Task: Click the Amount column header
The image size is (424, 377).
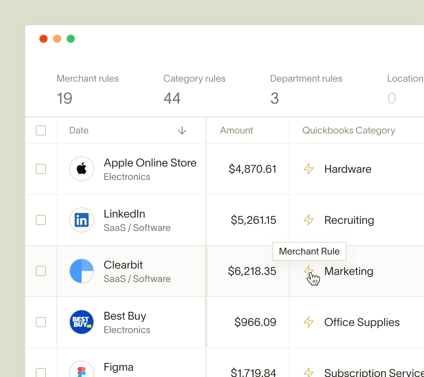Action: 237,130
